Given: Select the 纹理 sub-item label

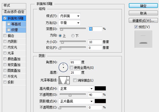Looking at the screenshot, I should (x=14, y=30).
